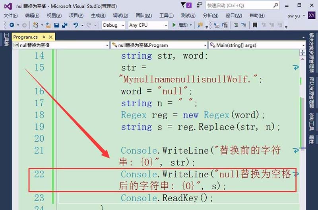Click the split editor handle above scrollbar
The width and height of the screenshot is (318, 210).
point(302,53)
